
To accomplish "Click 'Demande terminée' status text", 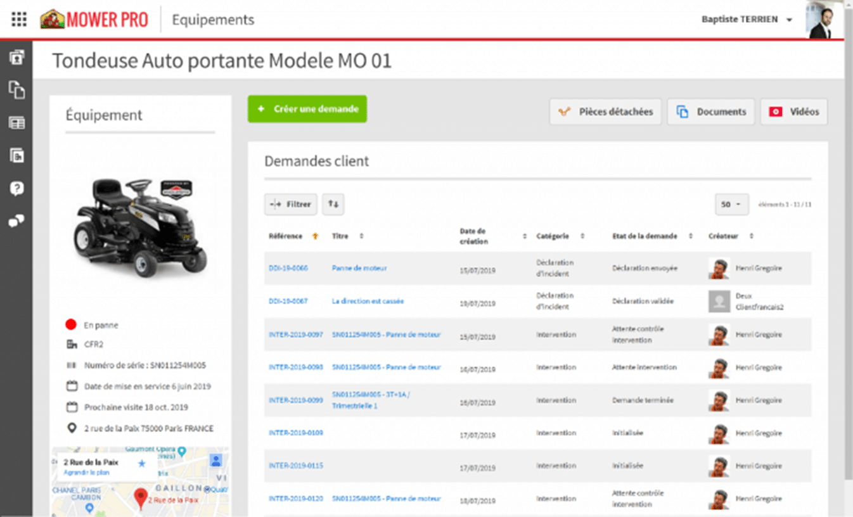I will tap(643, 400).
